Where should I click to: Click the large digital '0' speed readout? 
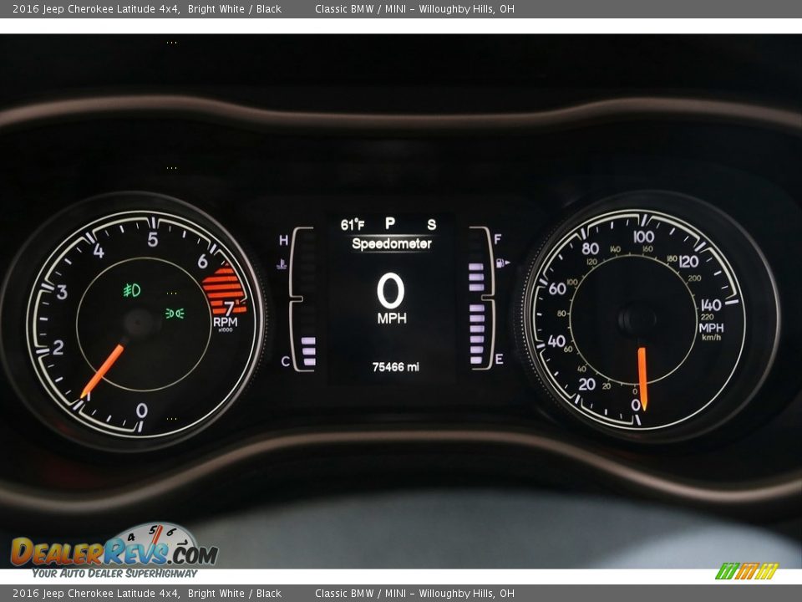(391, 290)
